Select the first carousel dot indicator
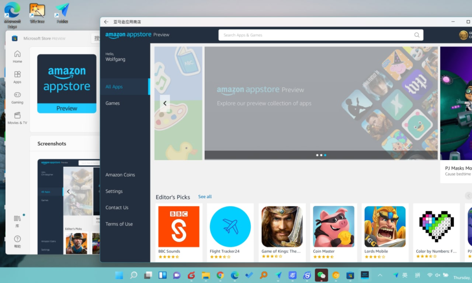This screenshot has width=472, height=283. click(x=317, y=156)
